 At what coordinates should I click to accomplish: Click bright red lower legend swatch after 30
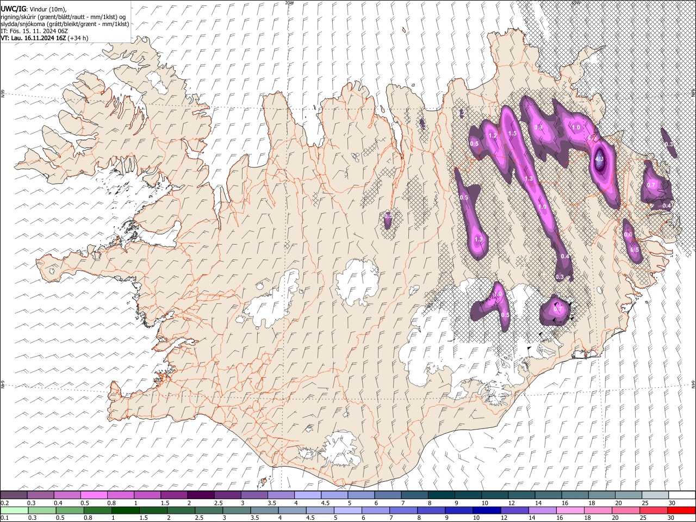[682, 510]
